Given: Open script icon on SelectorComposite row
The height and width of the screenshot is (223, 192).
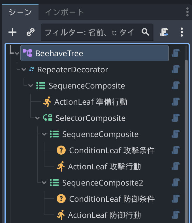Looking at the screenshot, I should 176,118.
